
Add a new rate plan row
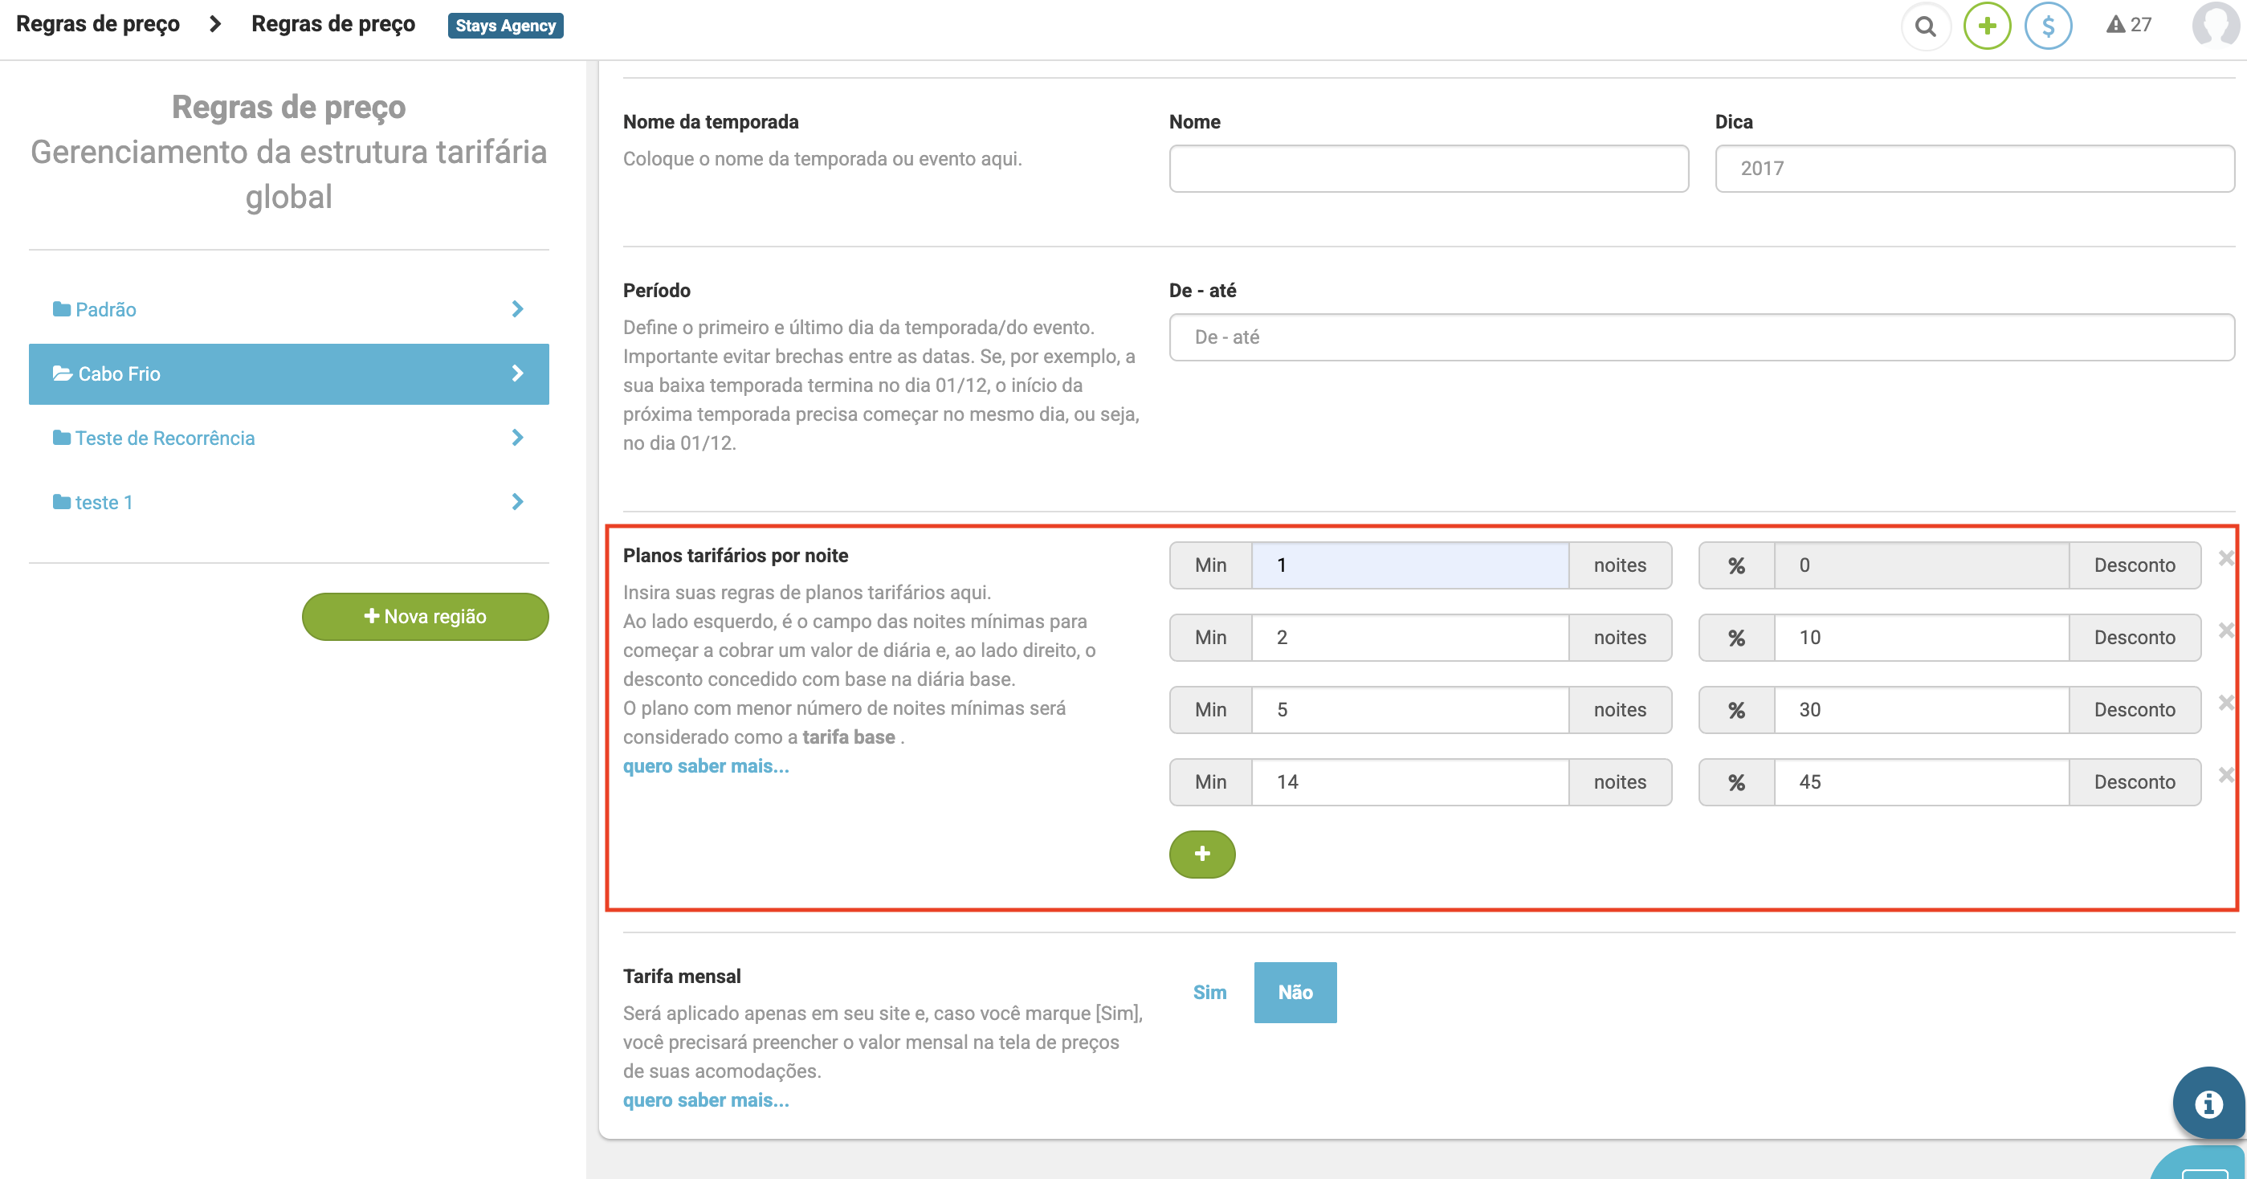coord(1201,854)
